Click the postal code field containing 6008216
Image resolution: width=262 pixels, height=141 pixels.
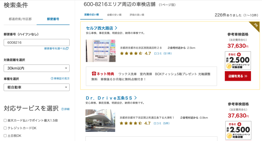tap(37, 42)
